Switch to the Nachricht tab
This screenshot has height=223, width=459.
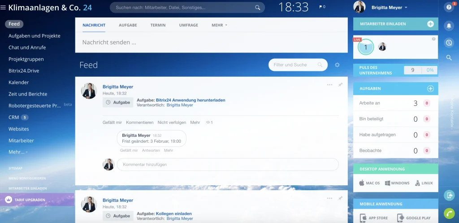pos(94,25)
